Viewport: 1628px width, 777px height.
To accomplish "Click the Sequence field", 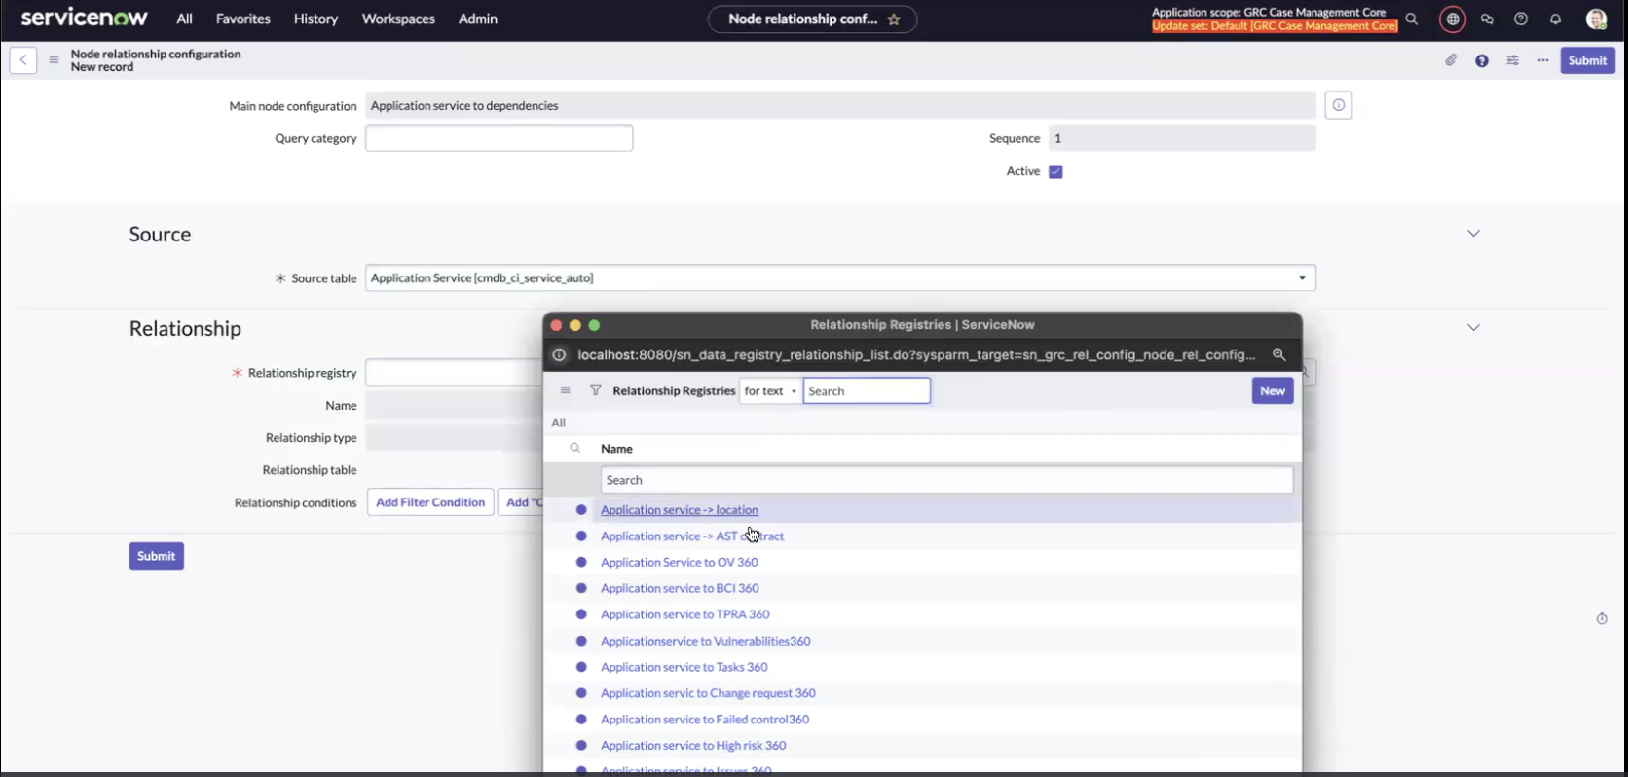I will pos(1182,138).
